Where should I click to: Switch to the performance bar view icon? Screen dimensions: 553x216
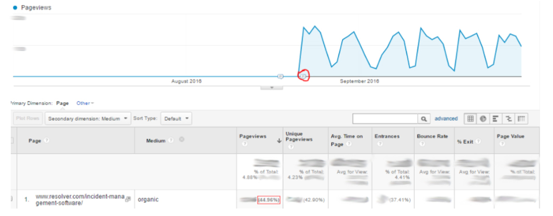pyautogui.click(x=495, y=119)
